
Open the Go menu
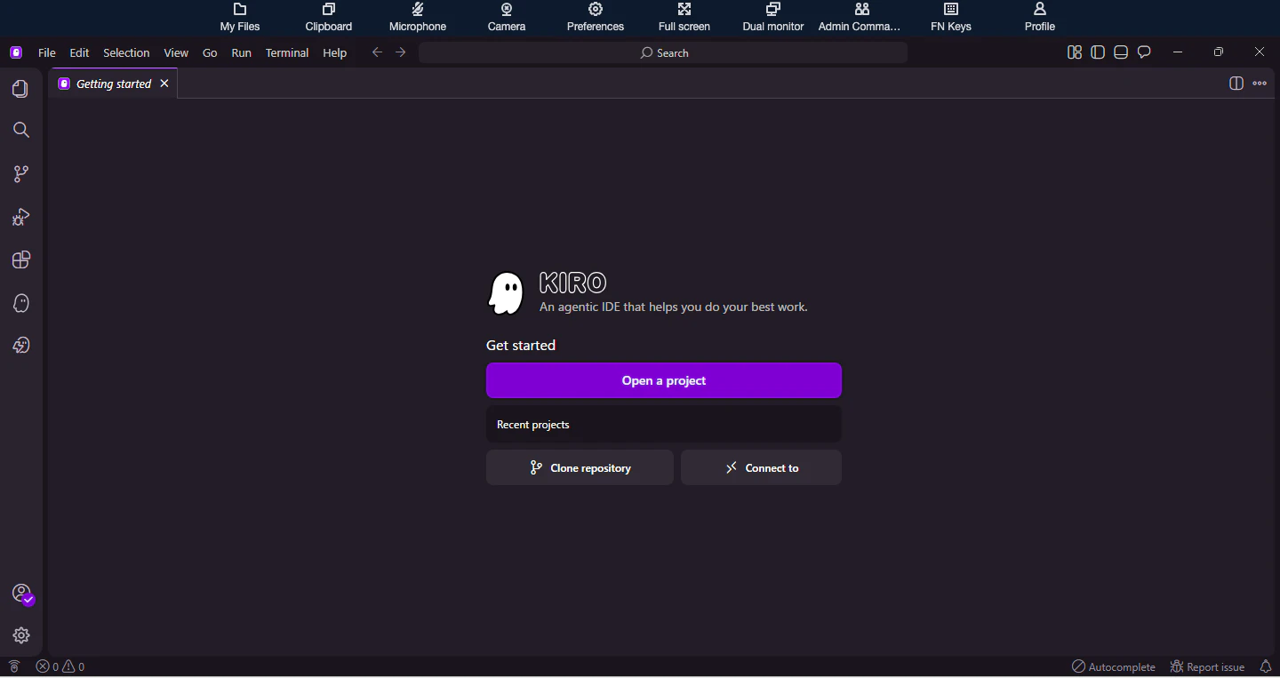click(x=210, y=52)
